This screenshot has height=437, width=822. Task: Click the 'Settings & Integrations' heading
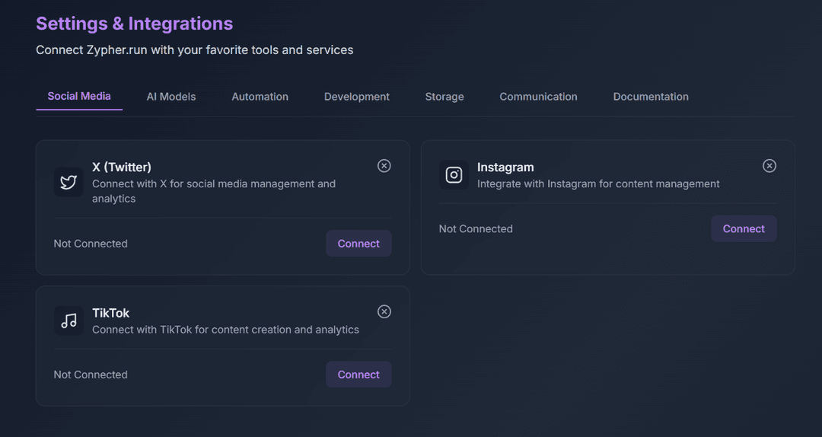coord(134,24)
